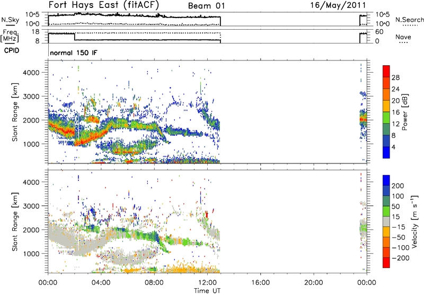424x294 pixels.
Task: Click 'Slant Range [km]' label of power panel
Action: (15, 112)
